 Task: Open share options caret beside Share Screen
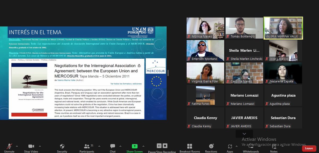pos(143,146)
